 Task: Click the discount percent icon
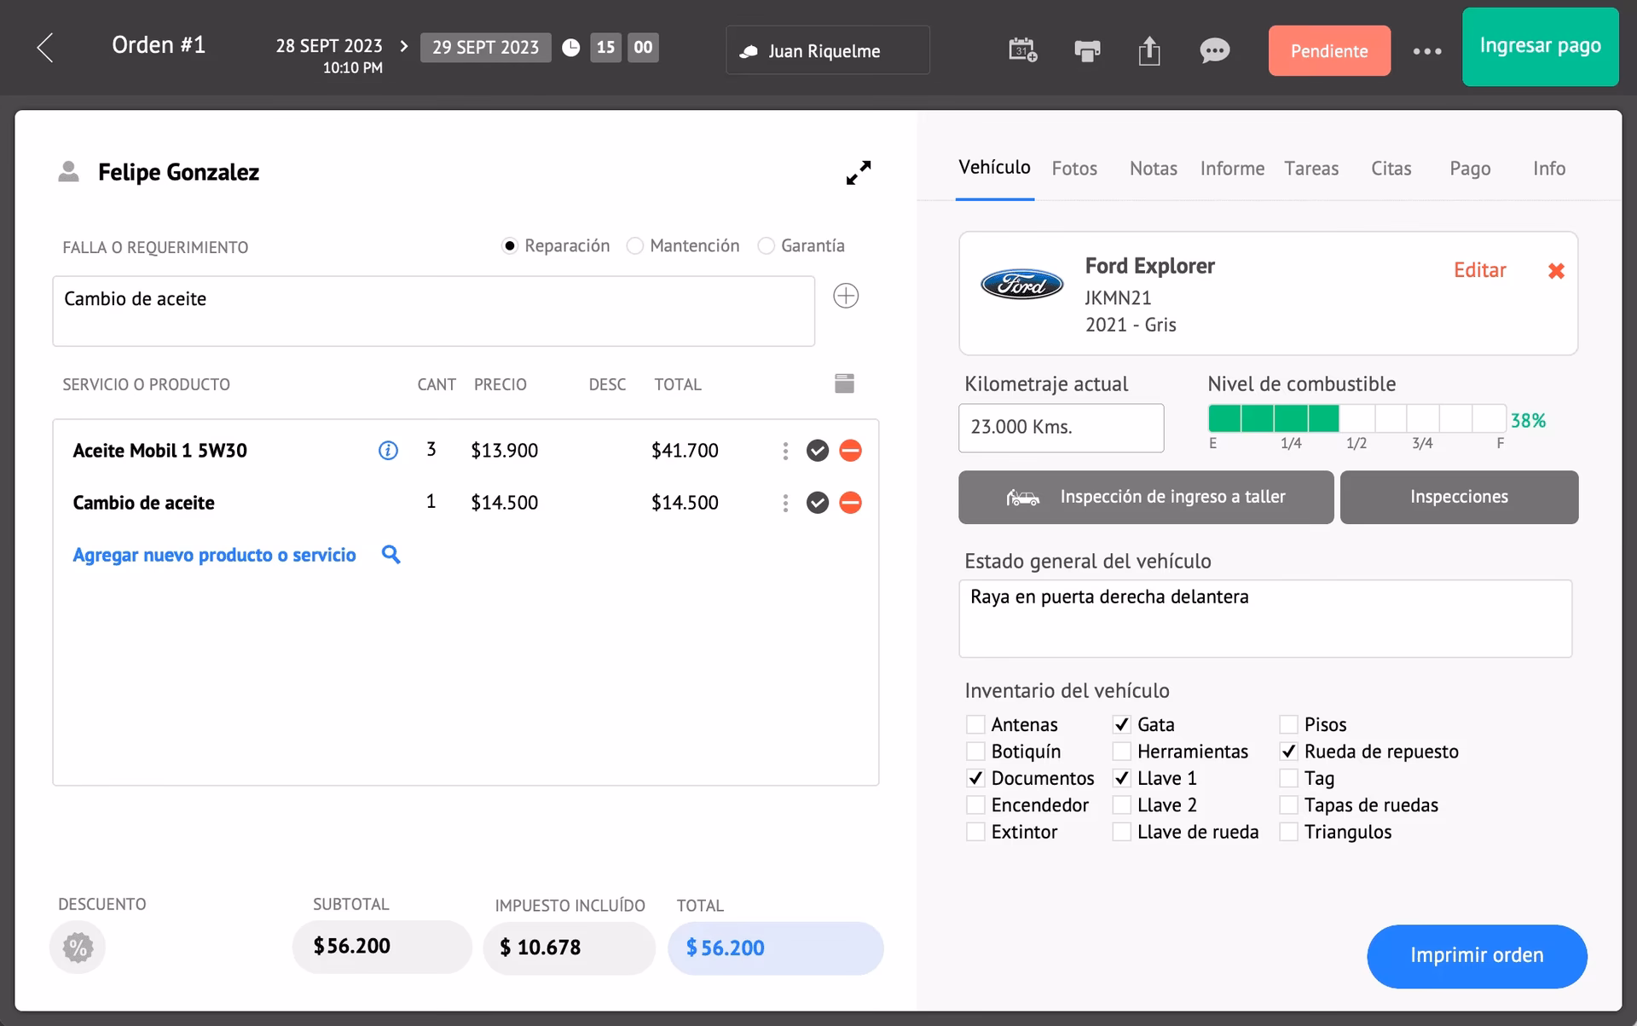pos(78,948)
